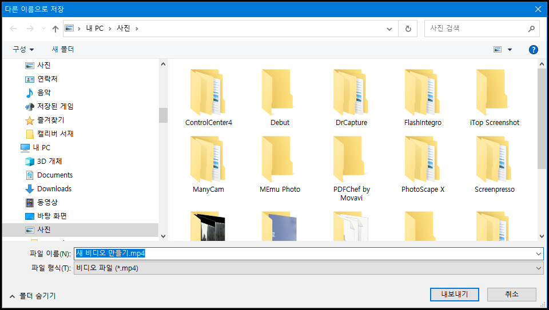Select 저장된 게임 in the navigation tree
This screenshot has width=549, height=310.
tap(55, 106)
